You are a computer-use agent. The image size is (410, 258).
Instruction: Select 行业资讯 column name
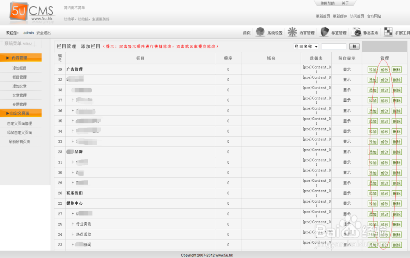point(84,224)
